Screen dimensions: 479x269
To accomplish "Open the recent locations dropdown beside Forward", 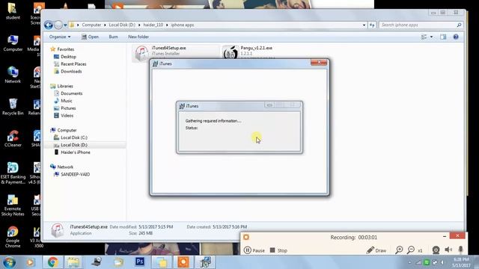I will tap(65, 25).
